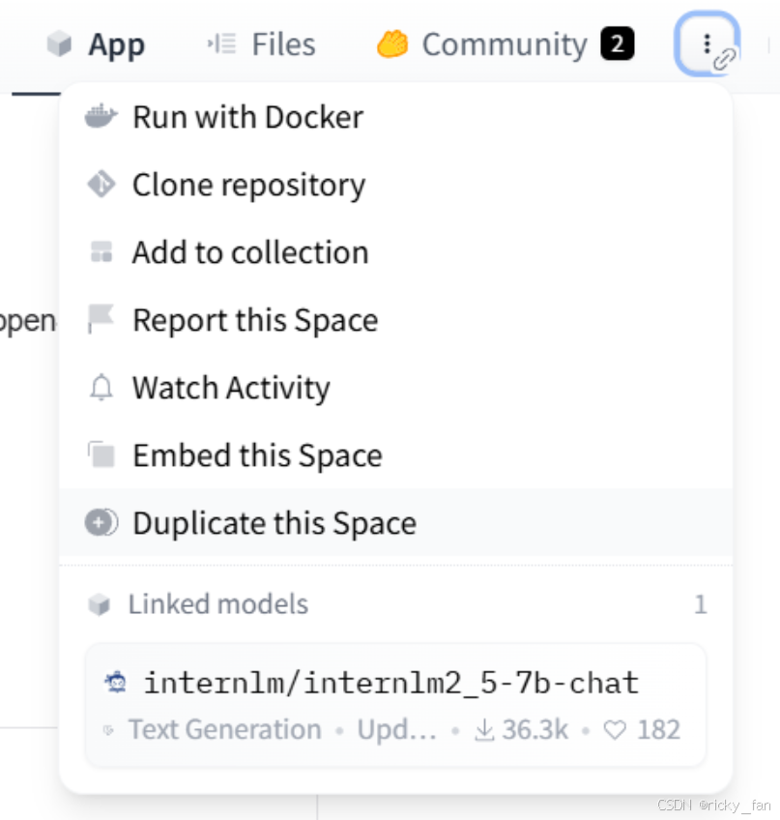The height and width of the screenshot is (820, 780).
Task: Choose Clone repository from the menu
Action: (395, 185)
